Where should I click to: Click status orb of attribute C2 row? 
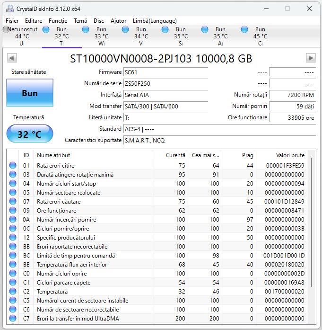(13, 292)
